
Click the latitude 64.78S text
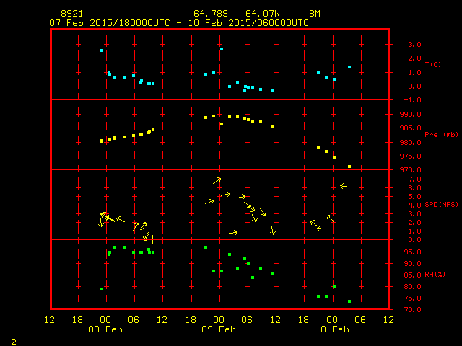[209, 14]
